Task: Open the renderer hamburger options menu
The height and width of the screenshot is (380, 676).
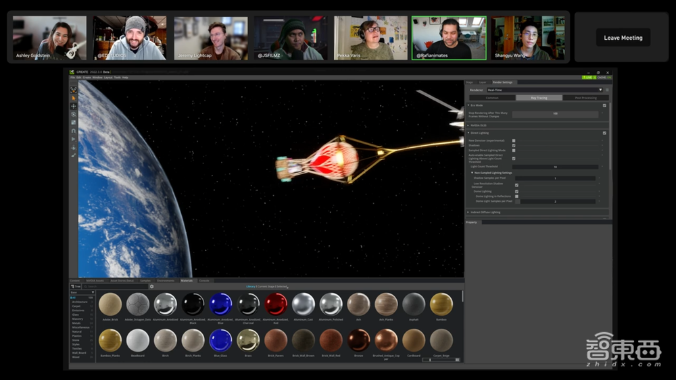Action: coord(607,90)
